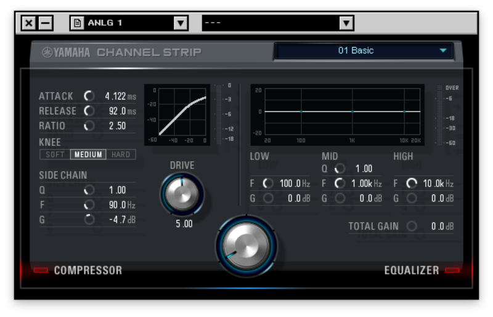Click the ATTACK knob
This screenshot has width=493, height=317.
pos(89,96)
